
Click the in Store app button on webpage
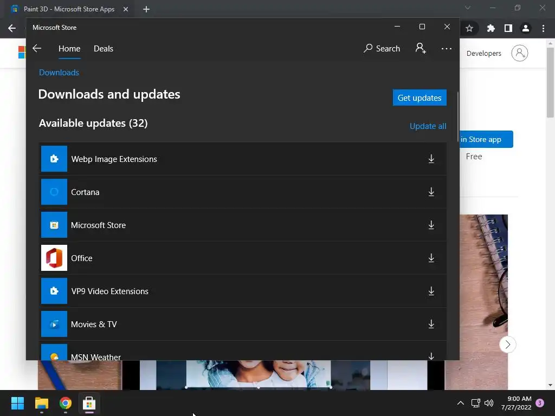pyautogui.click(x=486, y=139)
